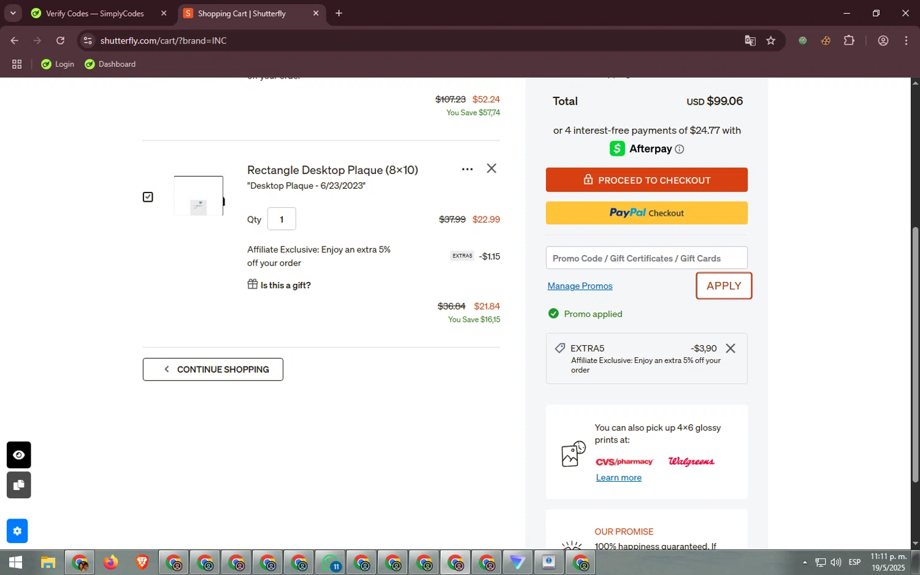Open the Windows Start menu
This screenshot has width=920, height=575.
click(15, 562)
